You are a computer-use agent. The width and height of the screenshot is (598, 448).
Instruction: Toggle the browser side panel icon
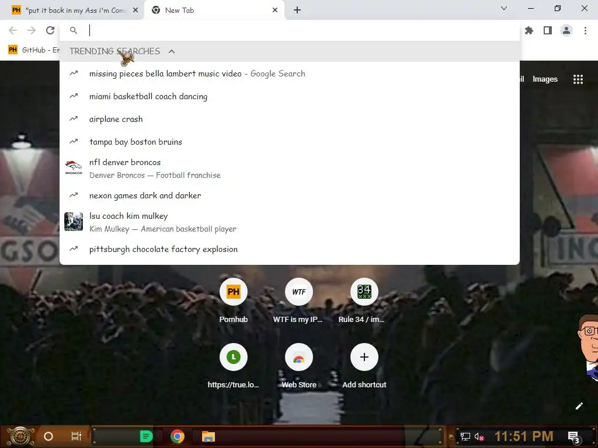point(548,30)
